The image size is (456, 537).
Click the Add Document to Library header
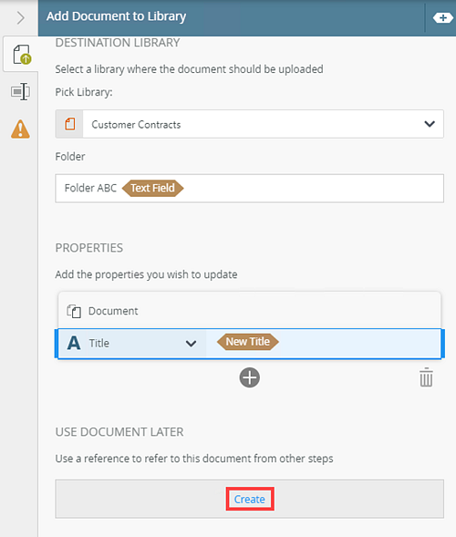click(117, 16)
